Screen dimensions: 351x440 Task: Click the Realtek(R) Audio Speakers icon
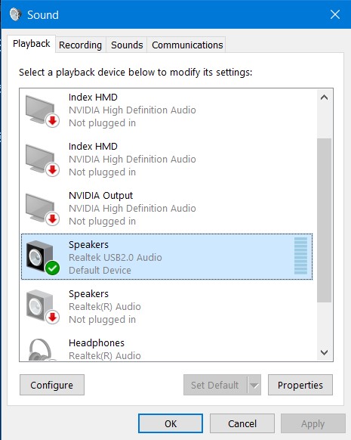coord(42,307)
